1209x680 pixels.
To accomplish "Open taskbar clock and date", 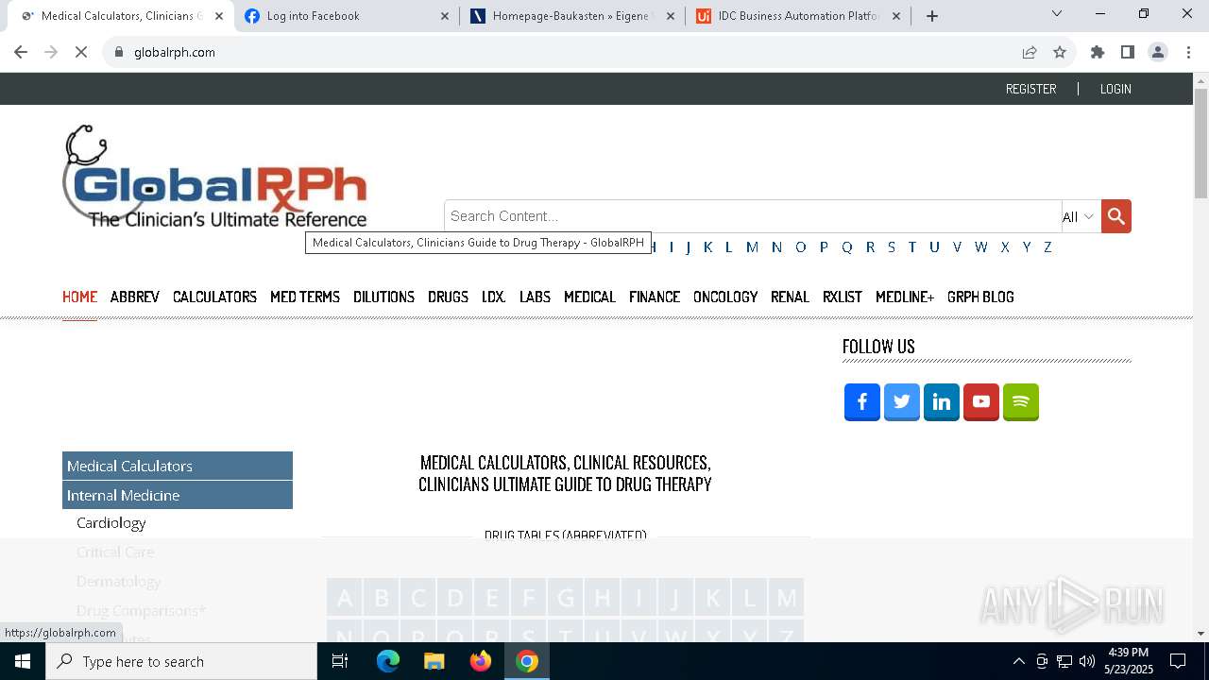I will (1128, 661).
